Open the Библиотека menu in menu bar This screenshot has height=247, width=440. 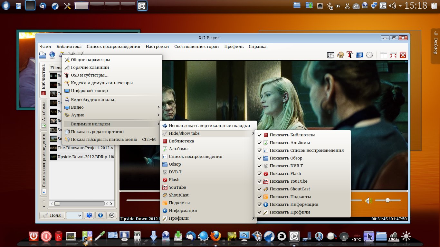pyautogui.click(x=69, y=46)
